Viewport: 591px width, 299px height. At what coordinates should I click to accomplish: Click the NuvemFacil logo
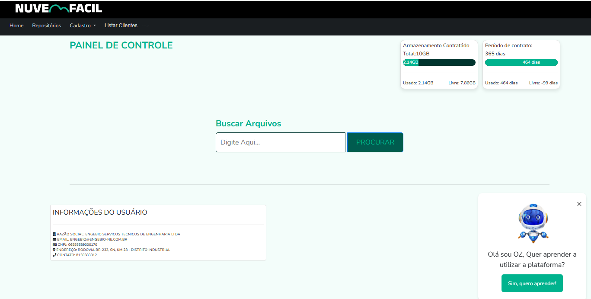tap(58, 8)
